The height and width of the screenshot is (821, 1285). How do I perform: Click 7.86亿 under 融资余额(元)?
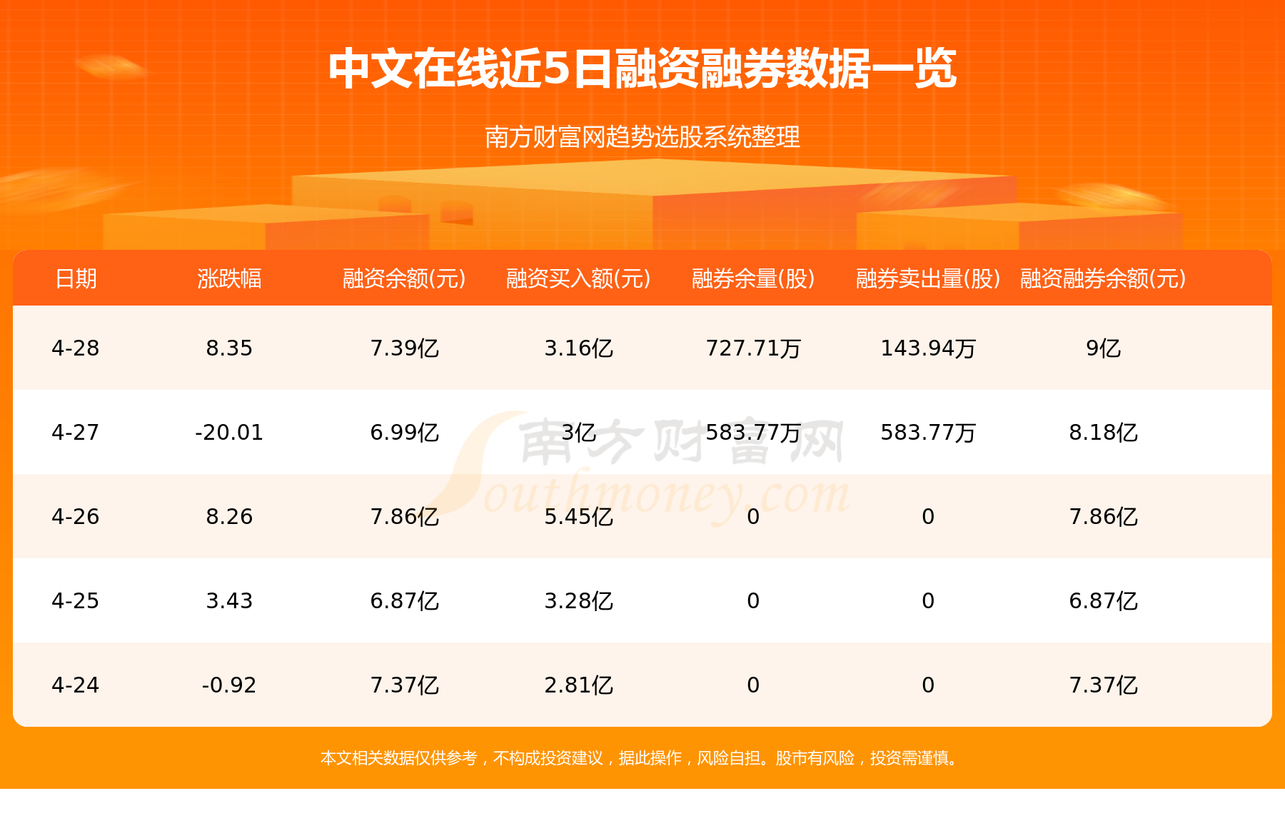pyautogui.click(x=404, y=516)
